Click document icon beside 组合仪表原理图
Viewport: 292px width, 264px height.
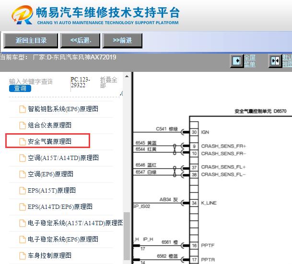(23, 126)
